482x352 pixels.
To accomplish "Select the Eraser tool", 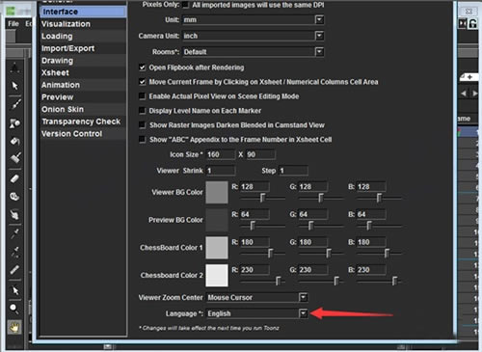I will [x=14, y=178].
